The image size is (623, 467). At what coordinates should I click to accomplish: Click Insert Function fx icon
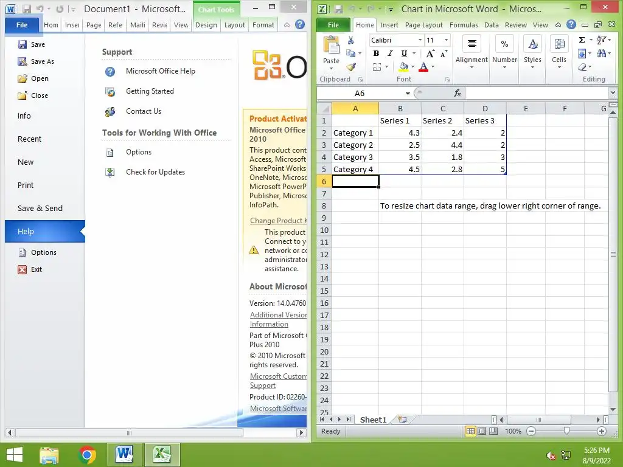tap(458, 93)
